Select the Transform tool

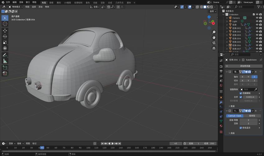[x=5, y=48]
